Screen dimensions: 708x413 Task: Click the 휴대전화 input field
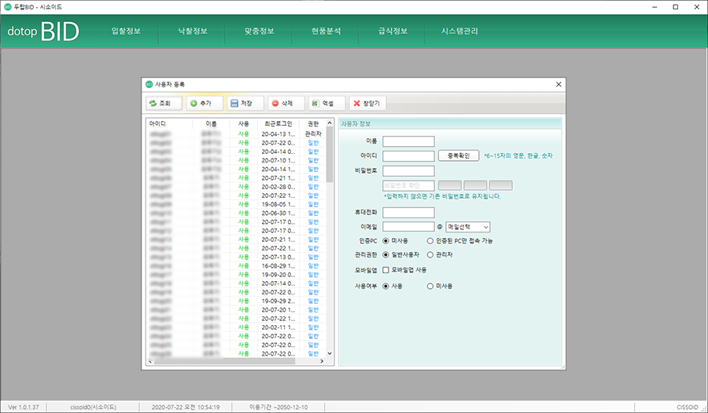click(x=408, y=212)
